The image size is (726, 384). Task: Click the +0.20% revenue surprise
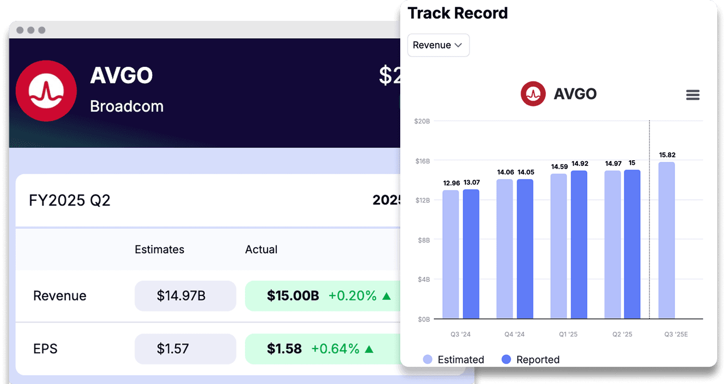(x=352, y=296)
